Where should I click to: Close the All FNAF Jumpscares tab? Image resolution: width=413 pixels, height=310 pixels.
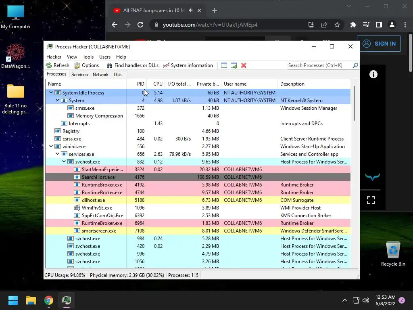(x=199, y=10)
